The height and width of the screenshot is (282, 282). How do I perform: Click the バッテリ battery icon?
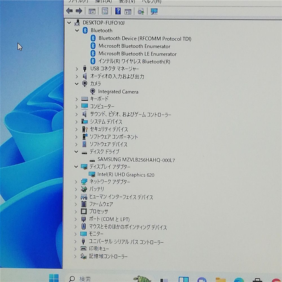tap(84, 189)
